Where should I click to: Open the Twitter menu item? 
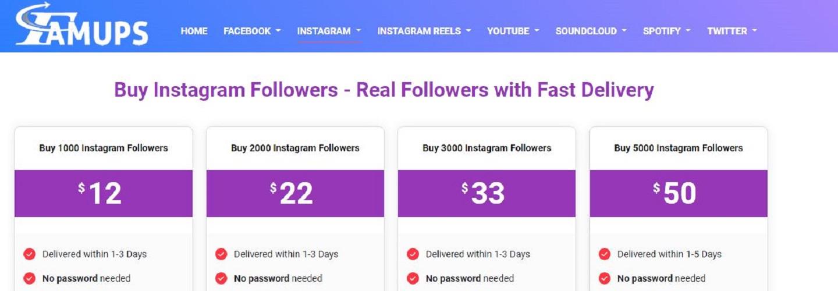[732, 31]
